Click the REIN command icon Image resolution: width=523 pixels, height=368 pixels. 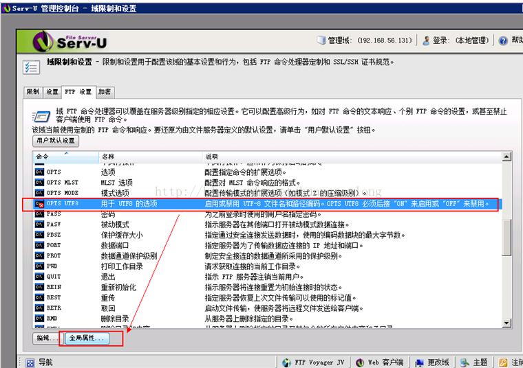click(x=39, y=287)
